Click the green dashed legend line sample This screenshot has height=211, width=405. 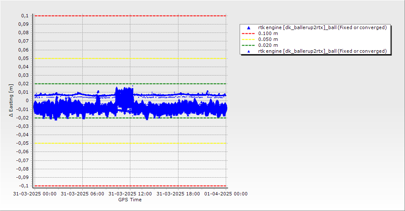(x=248, y=46)
